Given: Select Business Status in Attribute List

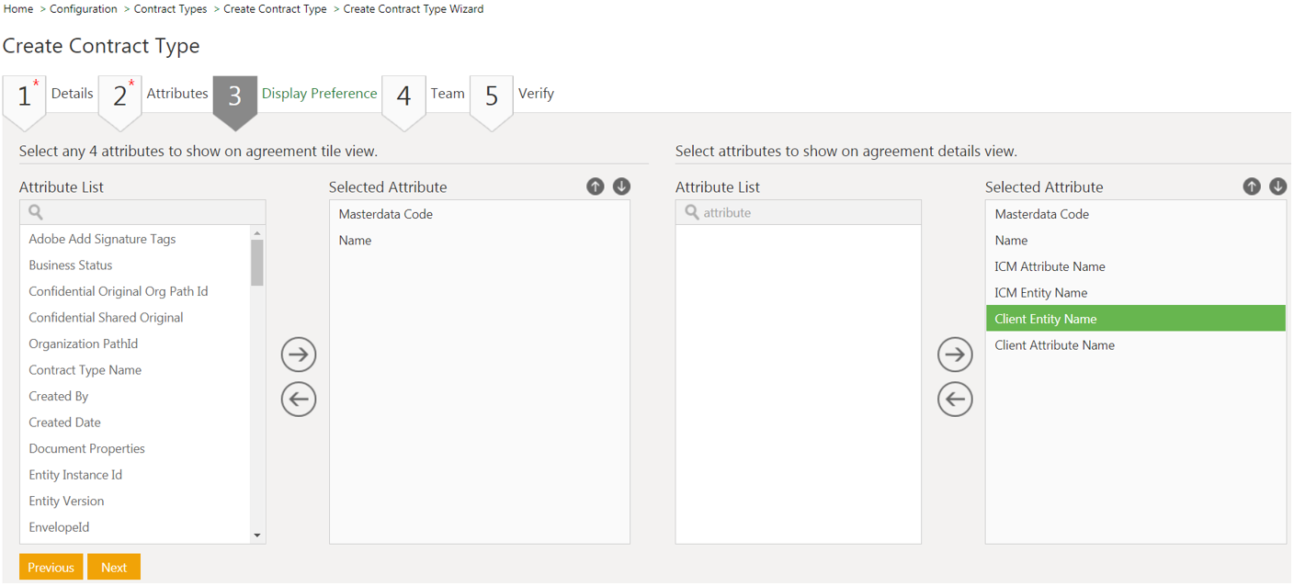Looking at the screenshot, I should 71,265.
